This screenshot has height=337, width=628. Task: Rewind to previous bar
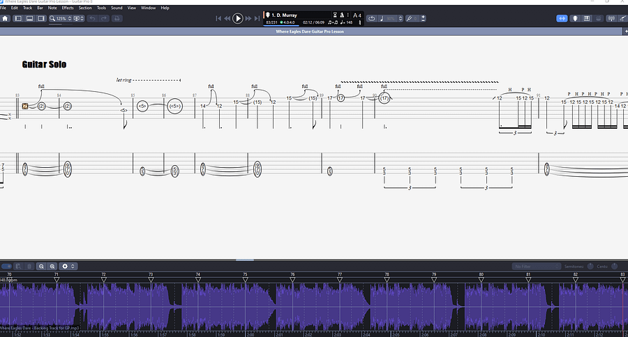(x=227, y=18)
